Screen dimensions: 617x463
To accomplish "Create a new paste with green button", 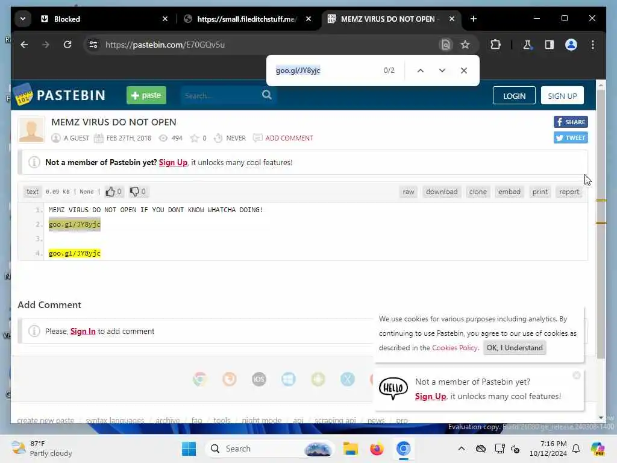I will tap(146, 95).
